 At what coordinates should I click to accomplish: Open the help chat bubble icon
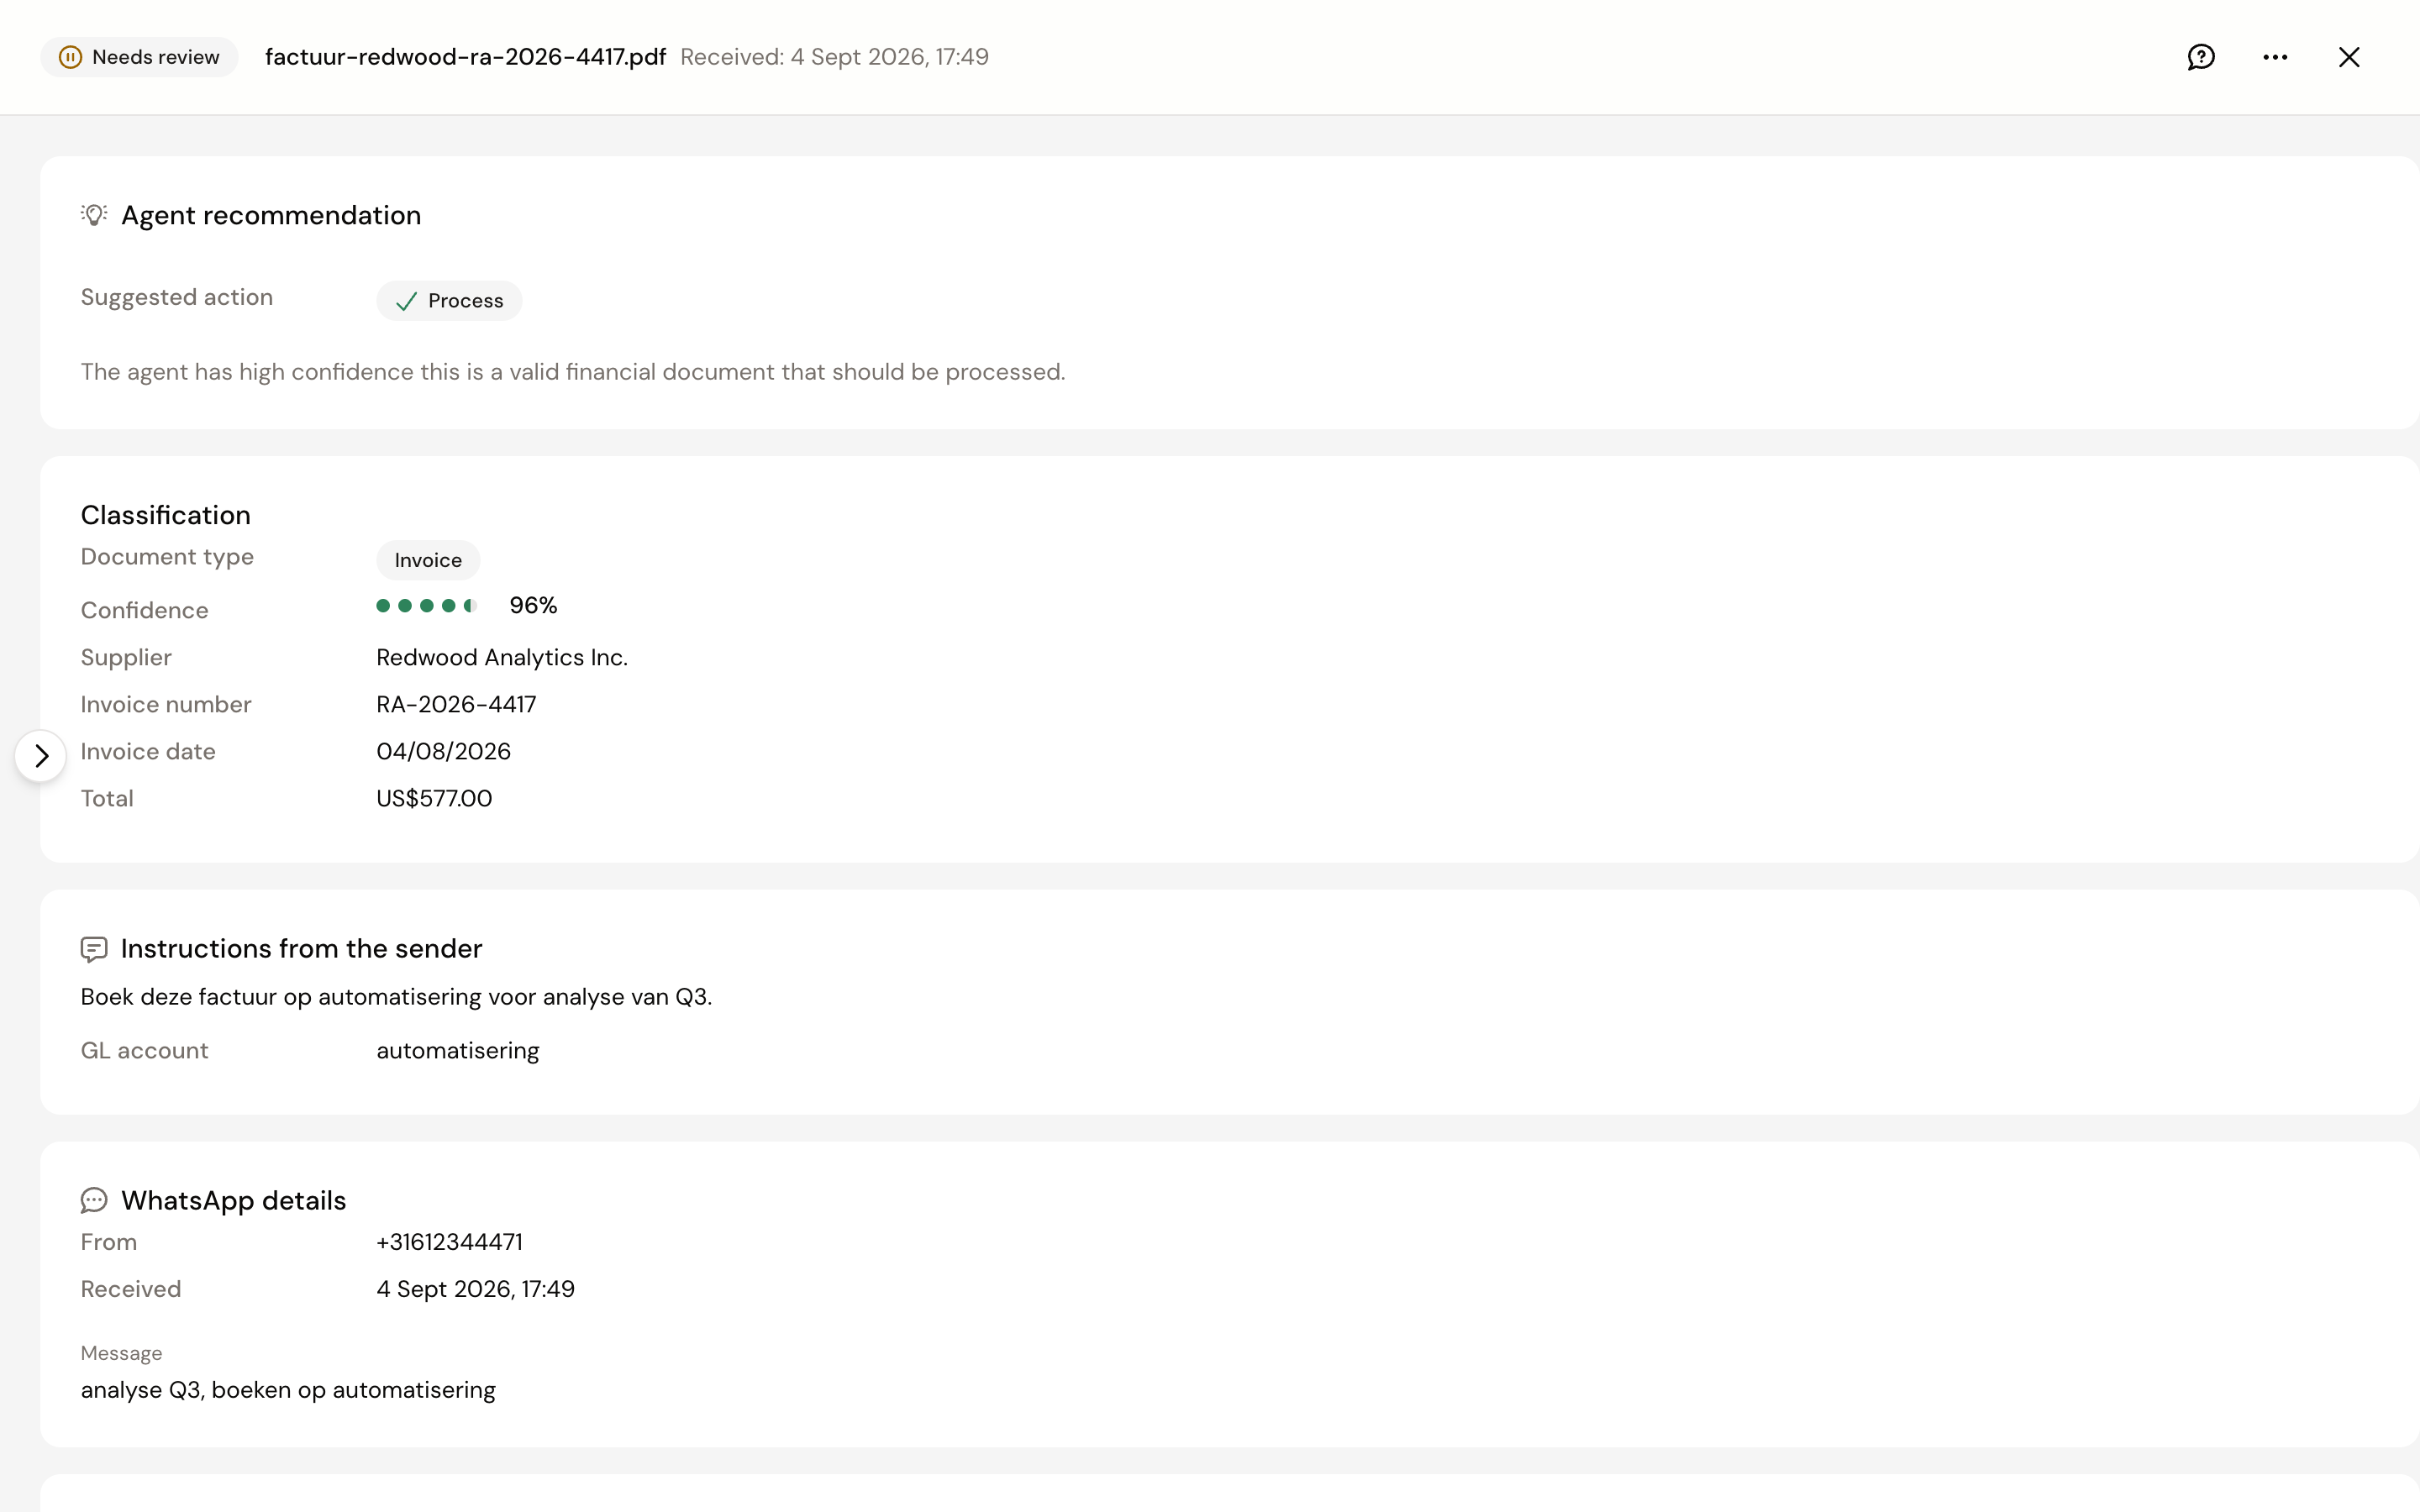2201,57
